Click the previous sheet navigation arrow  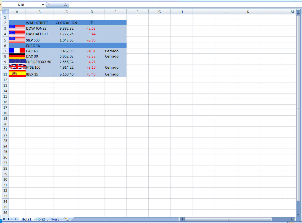click(x=8, y=219)
